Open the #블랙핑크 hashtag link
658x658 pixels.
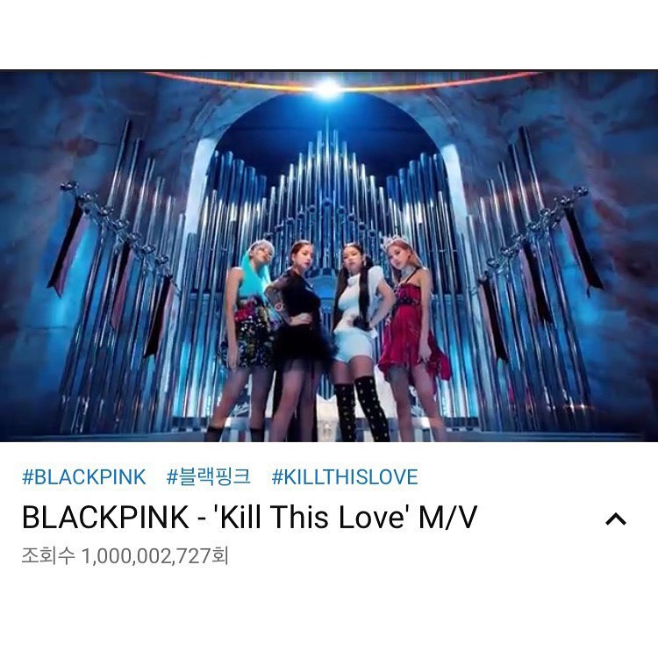coord(209,477)
